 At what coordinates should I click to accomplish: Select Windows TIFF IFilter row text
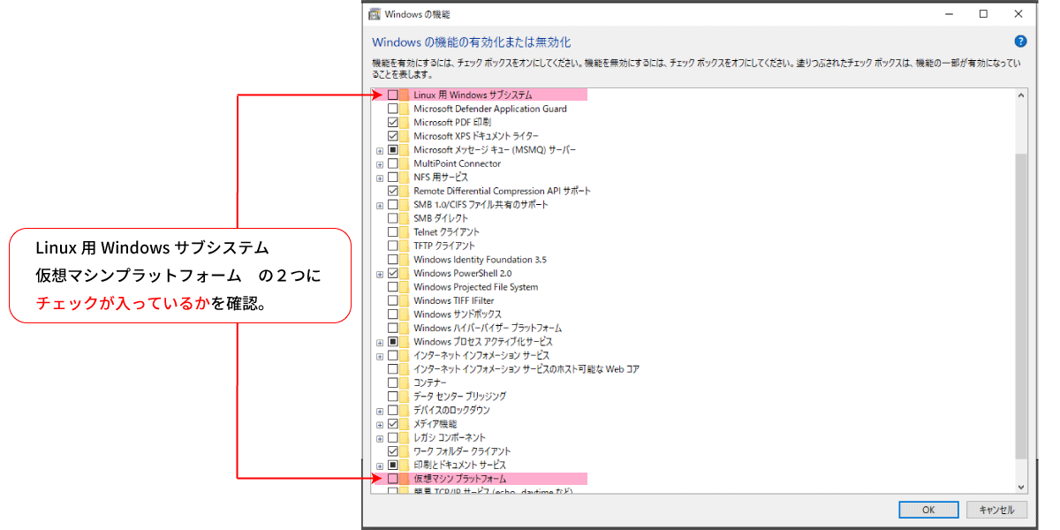[x=454, y=300]
